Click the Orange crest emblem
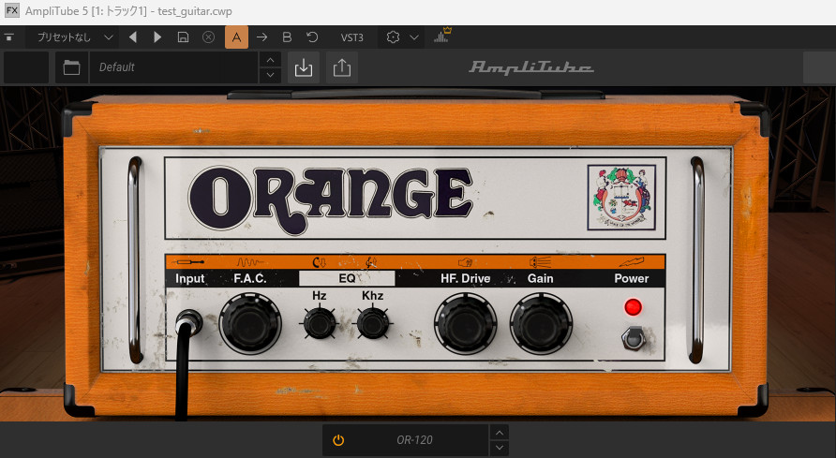Screen dimensions: 836x458 tap(621, 197)
